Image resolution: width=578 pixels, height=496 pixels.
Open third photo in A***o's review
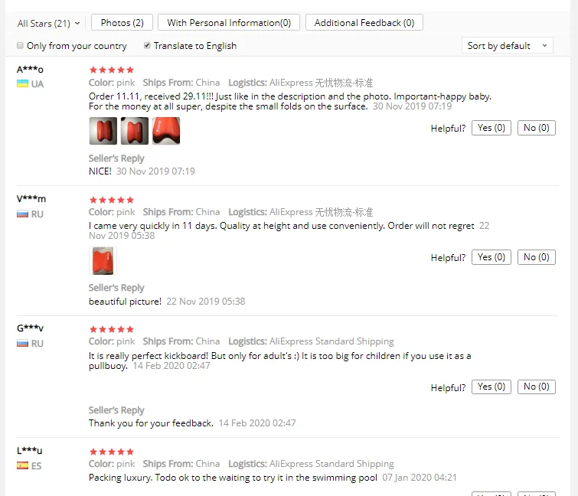coord(166,131)
